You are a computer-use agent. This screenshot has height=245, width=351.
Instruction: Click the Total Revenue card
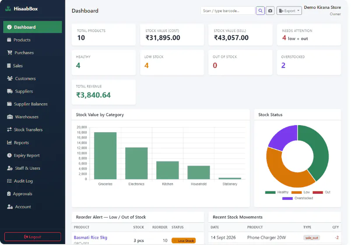104,92
